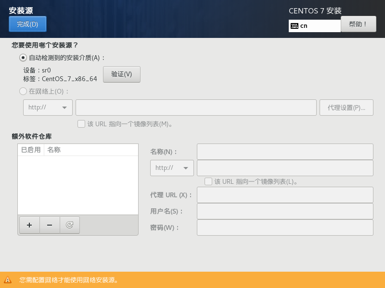Click the network configuration warning message text

[69, 280]
